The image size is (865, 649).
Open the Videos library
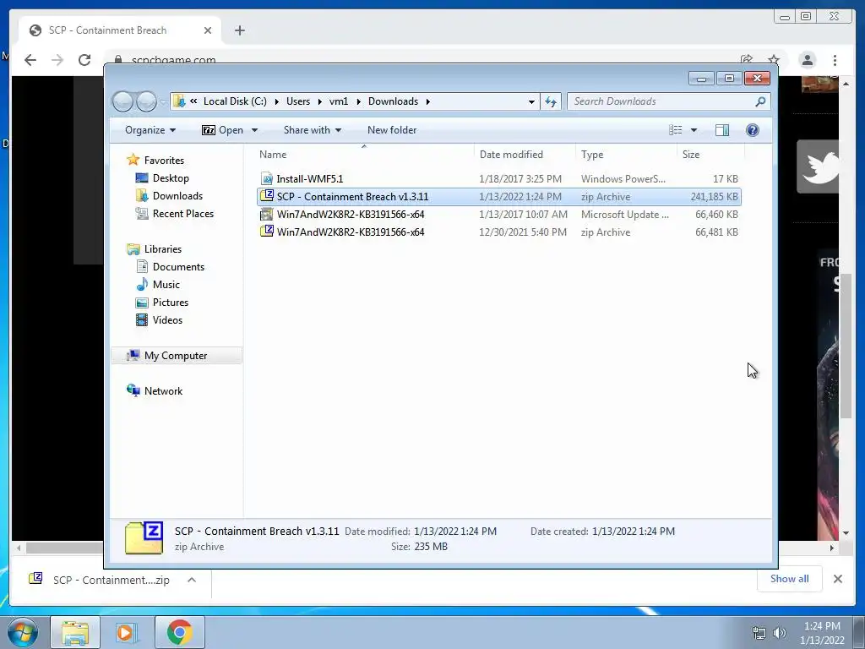167,320
